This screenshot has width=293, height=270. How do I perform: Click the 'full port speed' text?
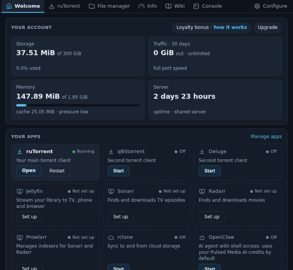point(170,68)
